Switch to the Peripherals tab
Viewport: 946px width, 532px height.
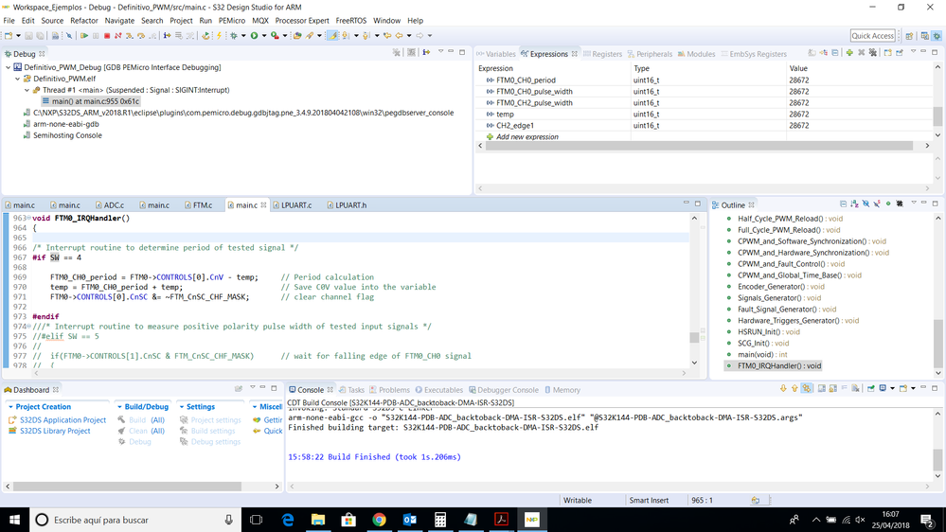[650, 54]
